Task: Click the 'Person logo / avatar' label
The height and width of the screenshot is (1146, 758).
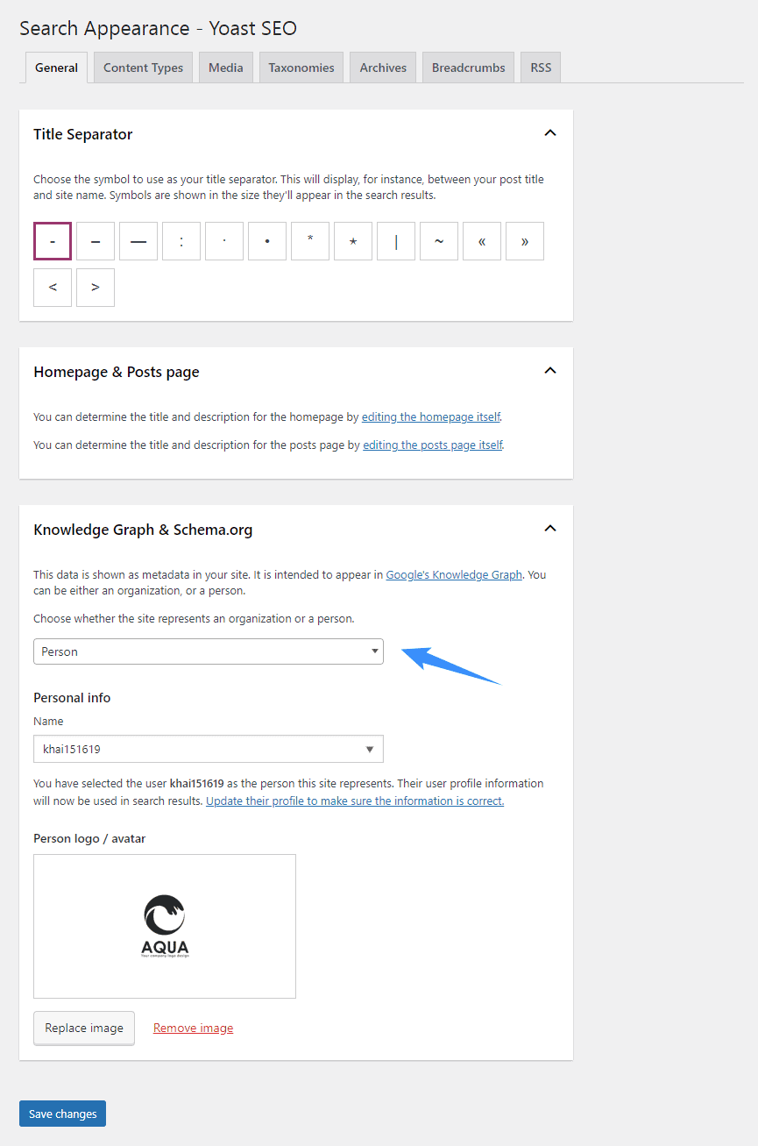Action: point(89,838)
